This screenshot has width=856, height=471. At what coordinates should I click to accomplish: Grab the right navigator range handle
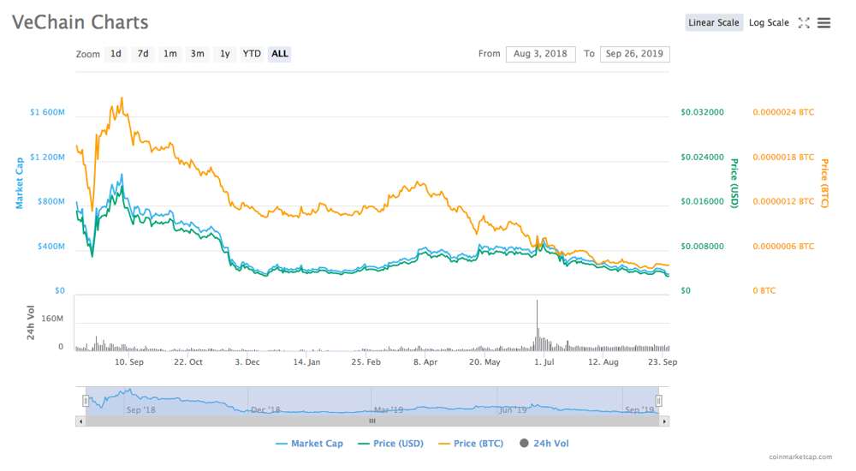659,401
